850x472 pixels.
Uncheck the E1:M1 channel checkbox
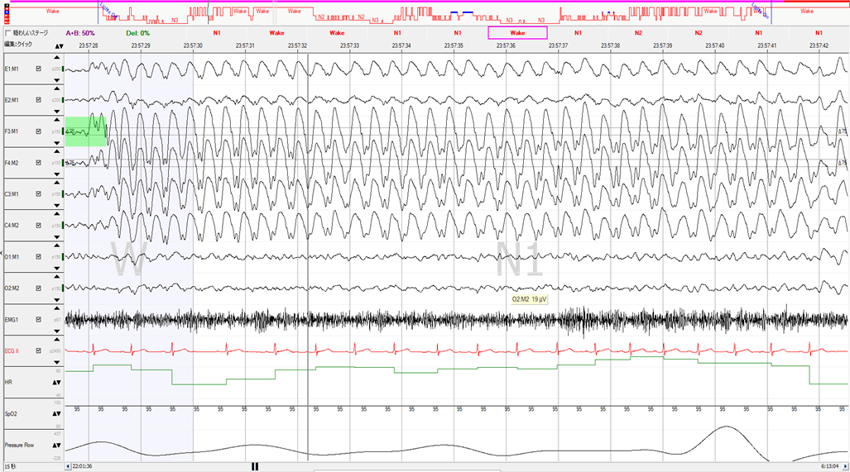point(38,69)
